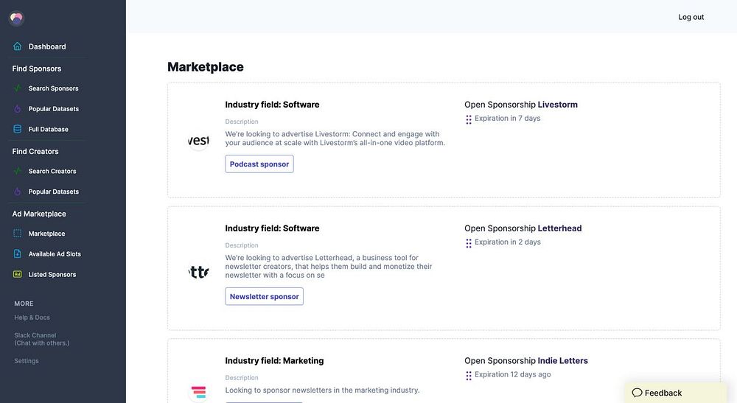Click the flame icon beside Find Sponsors Popular Datasets
This screenshot has width=737, height=403.
18,108
